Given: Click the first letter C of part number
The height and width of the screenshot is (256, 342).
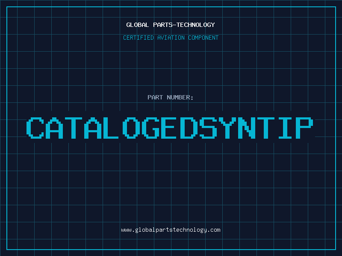Looking at the screenshot, I should pyautogui.click(x=35, y=128).
